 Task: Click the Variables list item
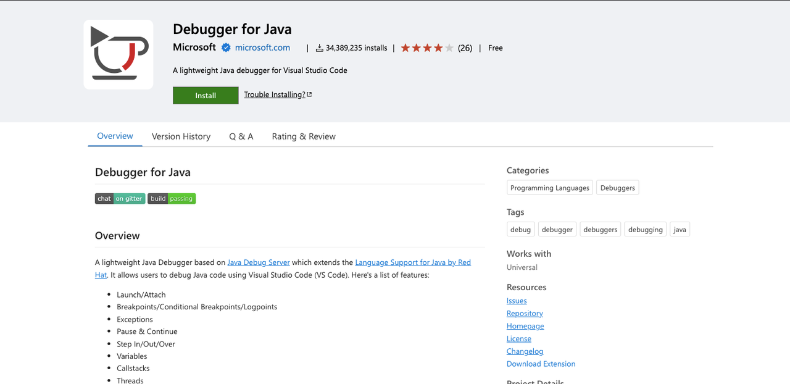(132, 356)
